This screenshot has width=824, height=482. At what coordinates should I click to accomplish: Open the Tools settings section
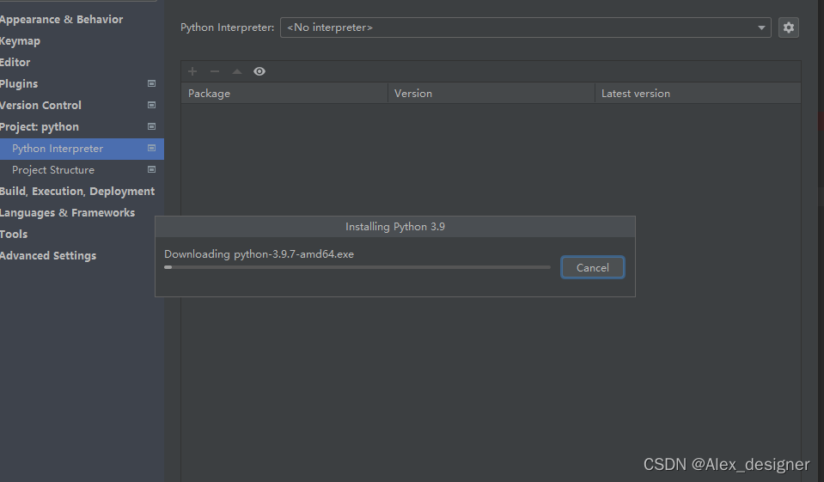pyautogui.click(x=14, y=235)
